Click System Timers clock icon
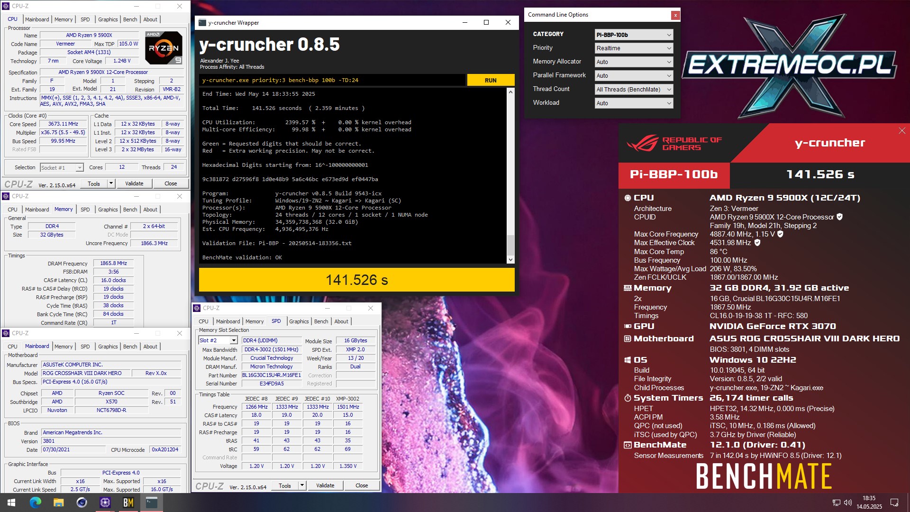The width and height of the screenshot is (910, 512). click(627, 398)
